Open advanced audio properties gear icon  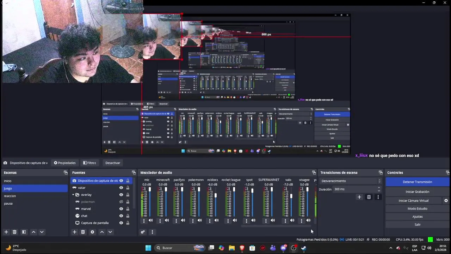(x=143, y=232)
